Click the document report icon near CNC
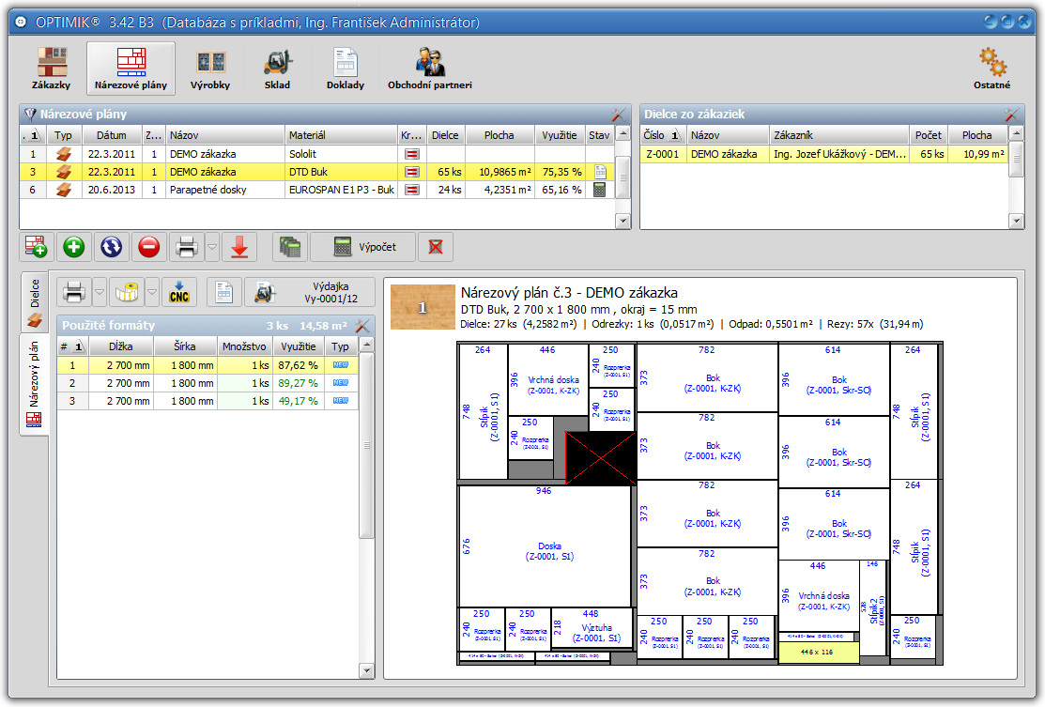Viewport: 1045px width, 707px height. [x=223, y=293]
